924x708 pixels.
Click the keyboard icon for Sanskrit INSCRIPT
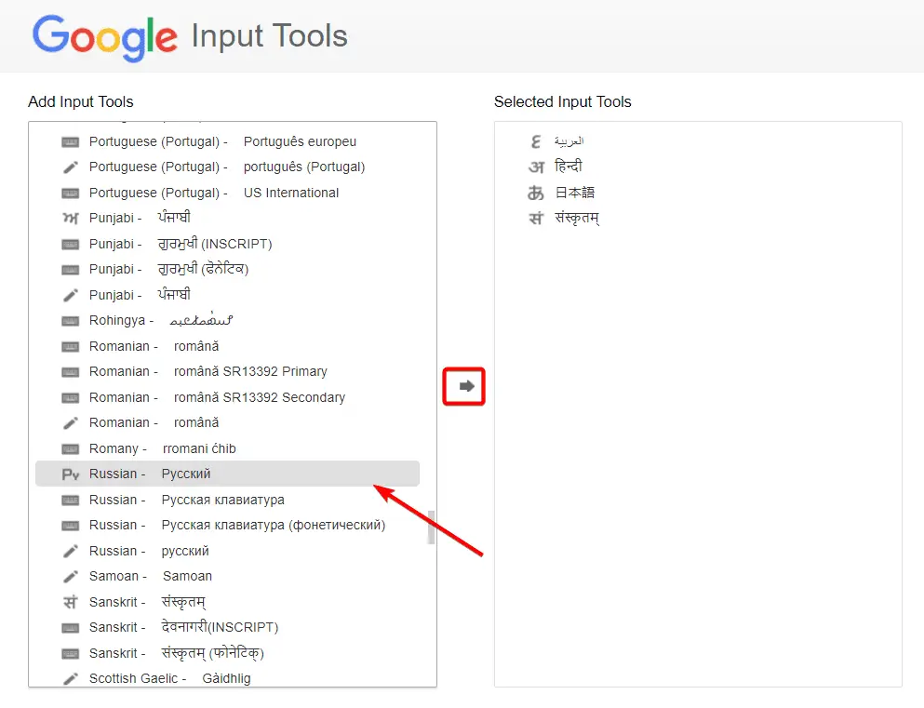pyautogui.click(x=70, y=628)
